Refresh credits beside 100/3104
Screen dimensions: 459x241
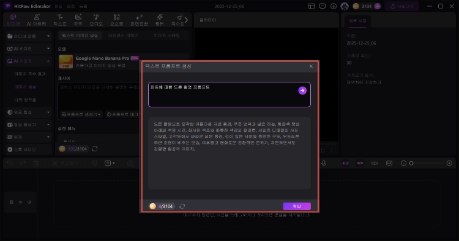click(94, 149)
